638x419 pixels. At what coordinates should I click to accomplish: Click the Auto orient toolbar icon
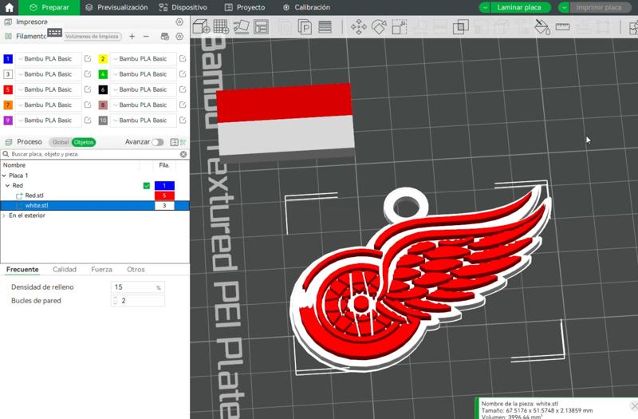pyautogui.click(x=242, y=27)
